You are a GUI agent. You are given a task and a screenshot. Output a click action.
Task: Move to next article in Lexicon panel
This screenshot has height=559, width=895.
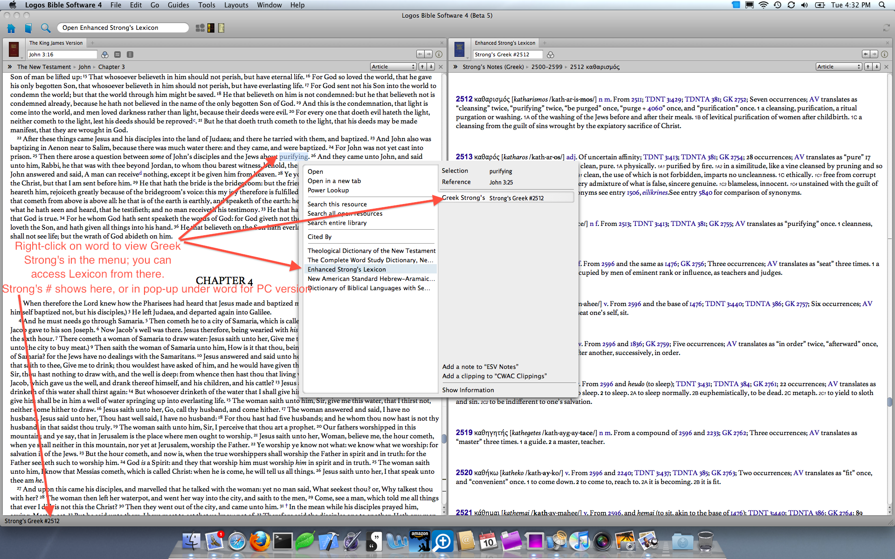(877, 67)
